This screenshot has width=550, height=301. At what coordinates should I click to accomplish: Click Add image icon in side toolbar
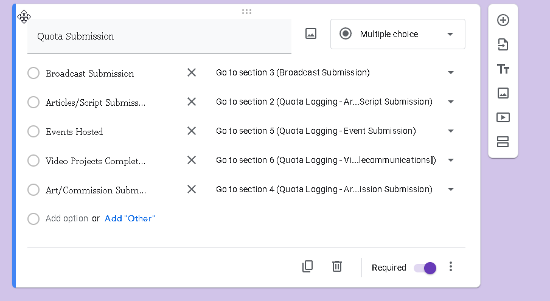503,93
